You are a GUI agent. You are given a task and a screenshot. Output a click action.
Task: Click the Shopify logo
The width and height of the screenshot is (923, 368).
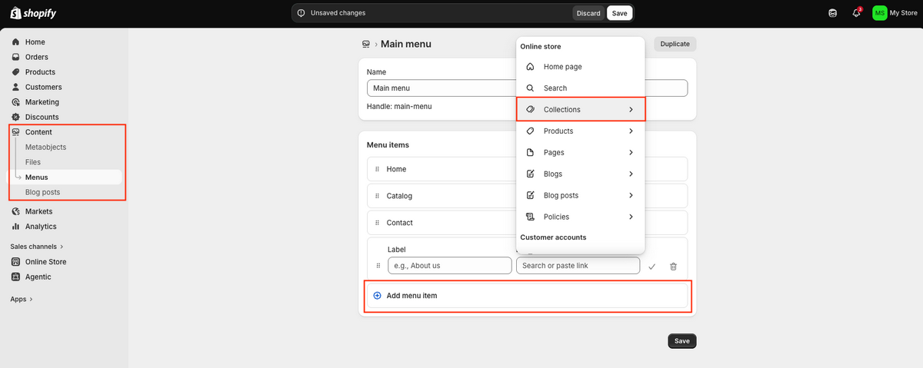coord(33,13)
